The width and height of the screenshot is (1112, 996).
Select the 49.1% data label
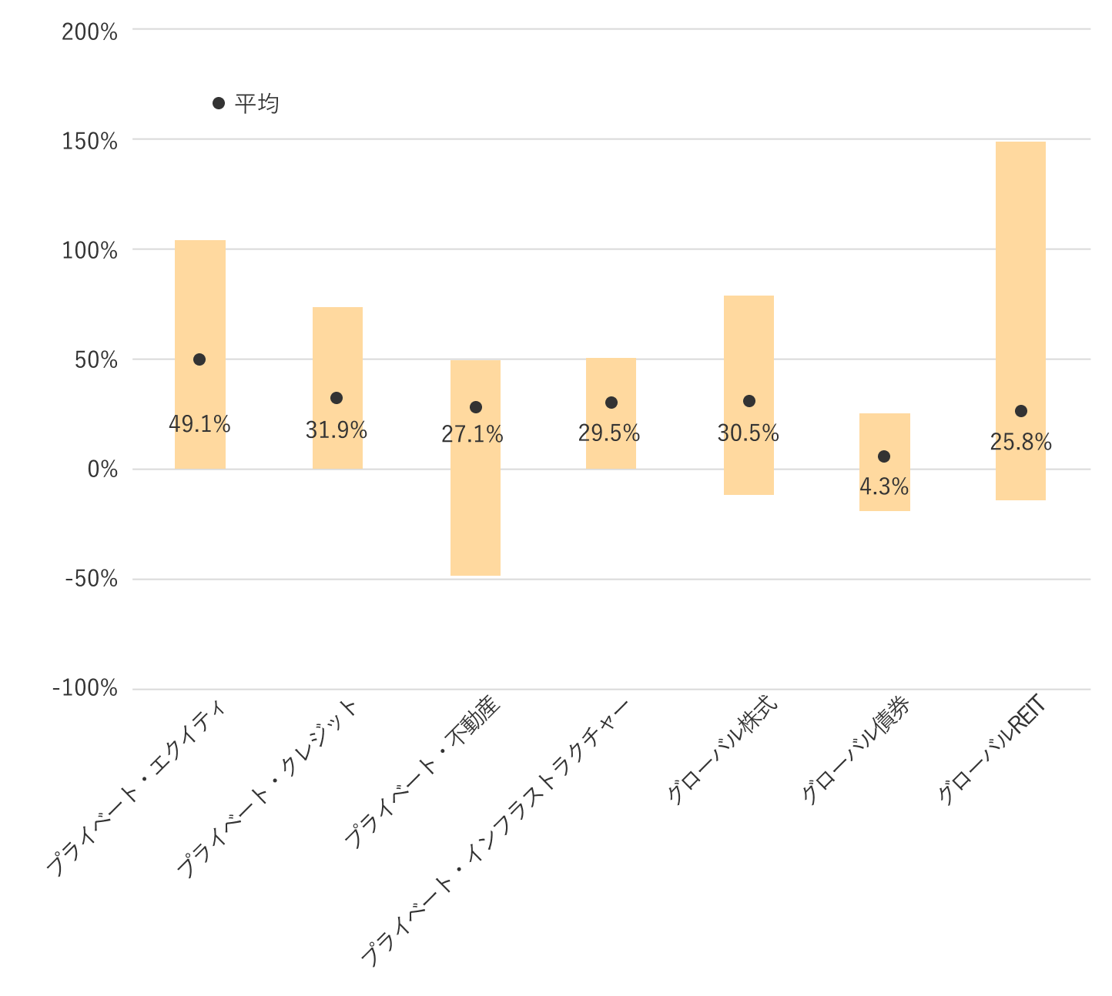pyautogui.click(x=199, y=424)
